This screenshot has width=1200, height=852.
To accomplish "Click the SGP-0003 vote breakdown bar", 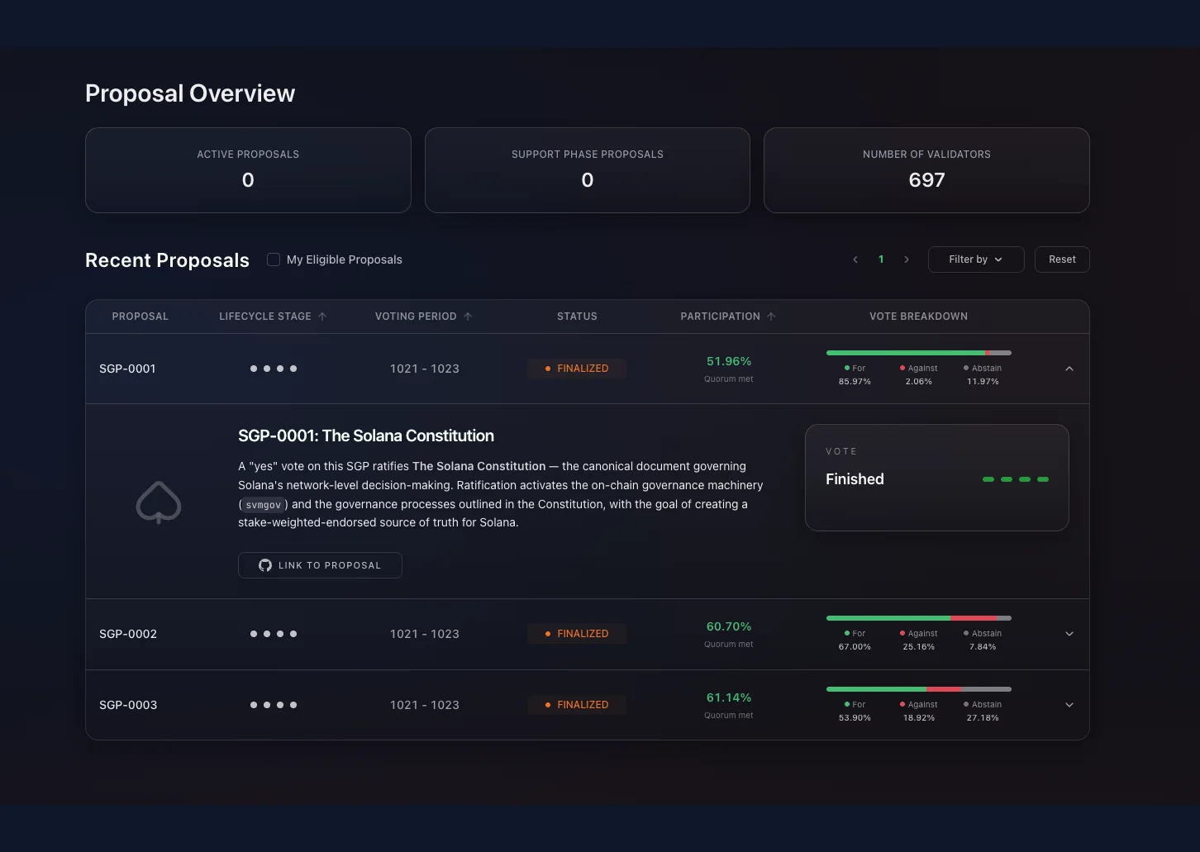I will 919,689.
